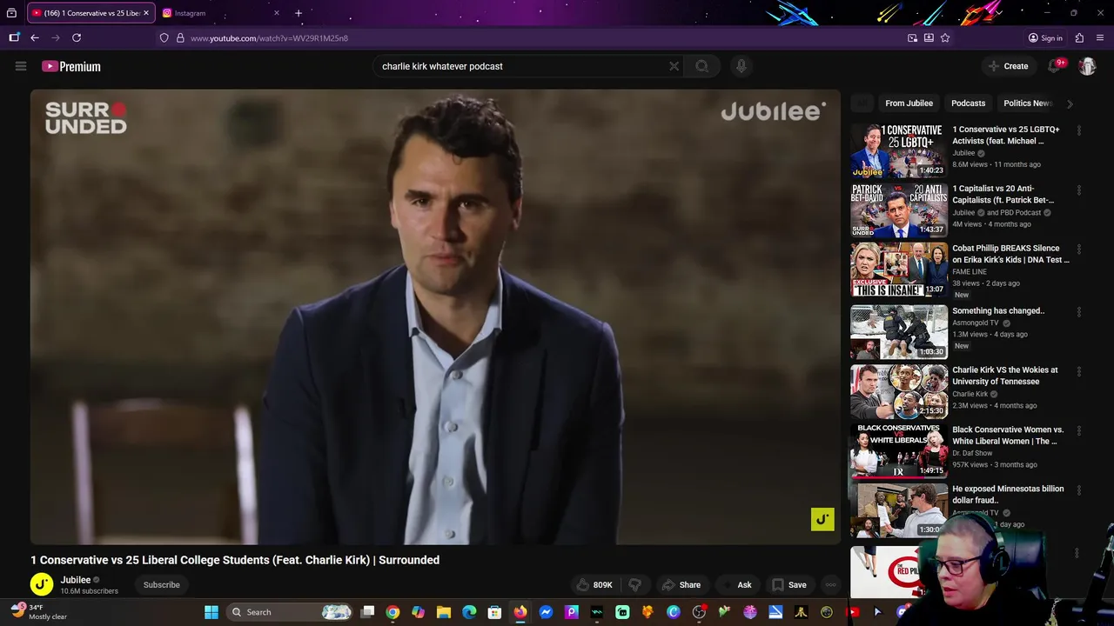Open browser application hamburger menu
Viewport: 1114px width, 626px height.
1101,38
